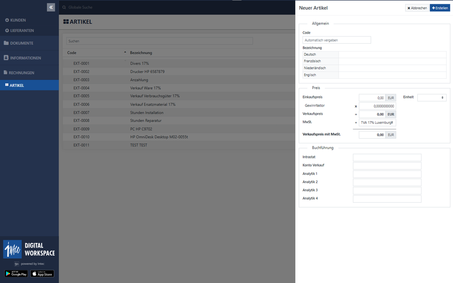This screenshot has width=453, height=283.
Task: Open Lieferanten in the sidebar
Action: coord(22,31)
